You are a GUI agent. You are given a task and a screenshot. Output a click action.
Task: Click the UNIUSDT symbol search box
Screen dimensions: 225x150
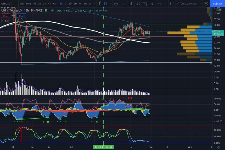[x=8, y=4]
